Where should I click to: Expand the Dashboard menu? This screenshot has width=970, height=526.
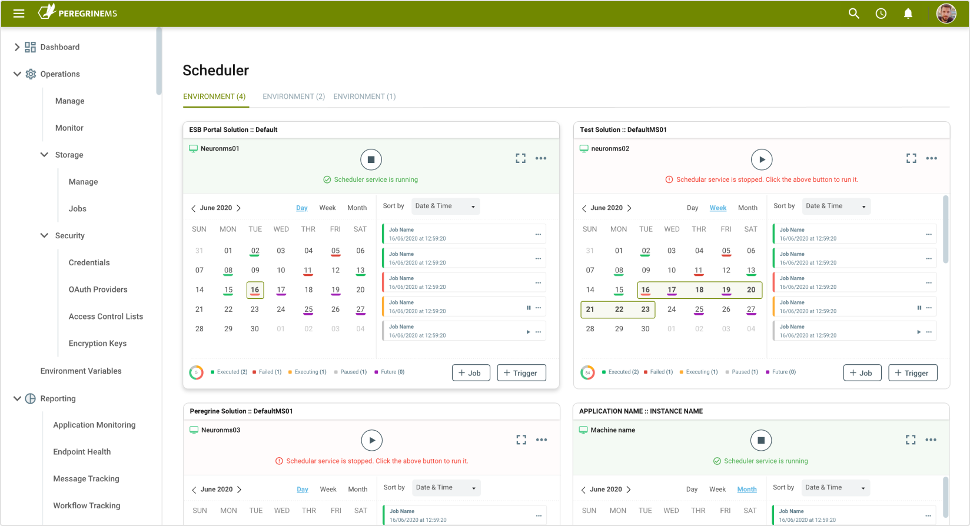(16, 47)
